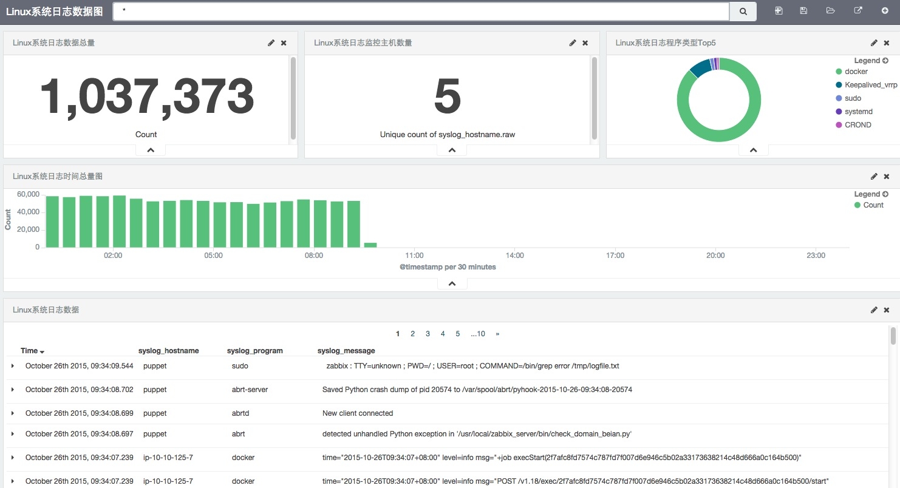Collapse the Top5 pie chart legend
Image resolution: width=900 pixels, height=488 pixels.
coord(871,61)
